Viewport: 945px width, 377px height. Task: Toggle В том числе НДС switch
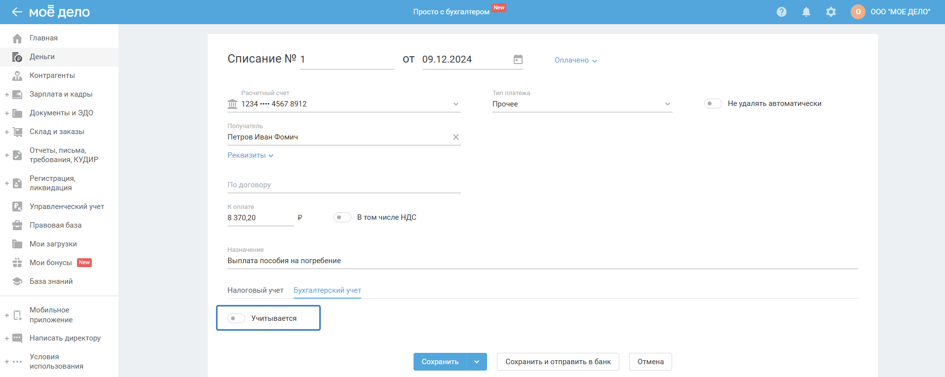(342, 217)
